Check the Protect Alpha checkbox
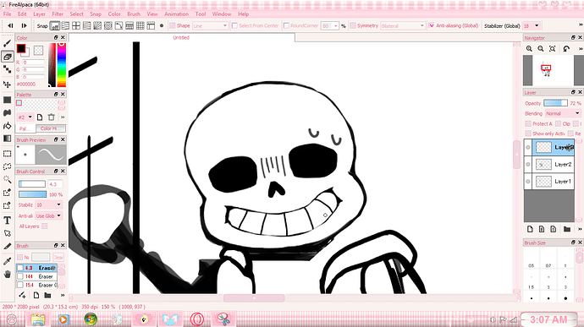The image size is (584, 327). pos(528,123)
